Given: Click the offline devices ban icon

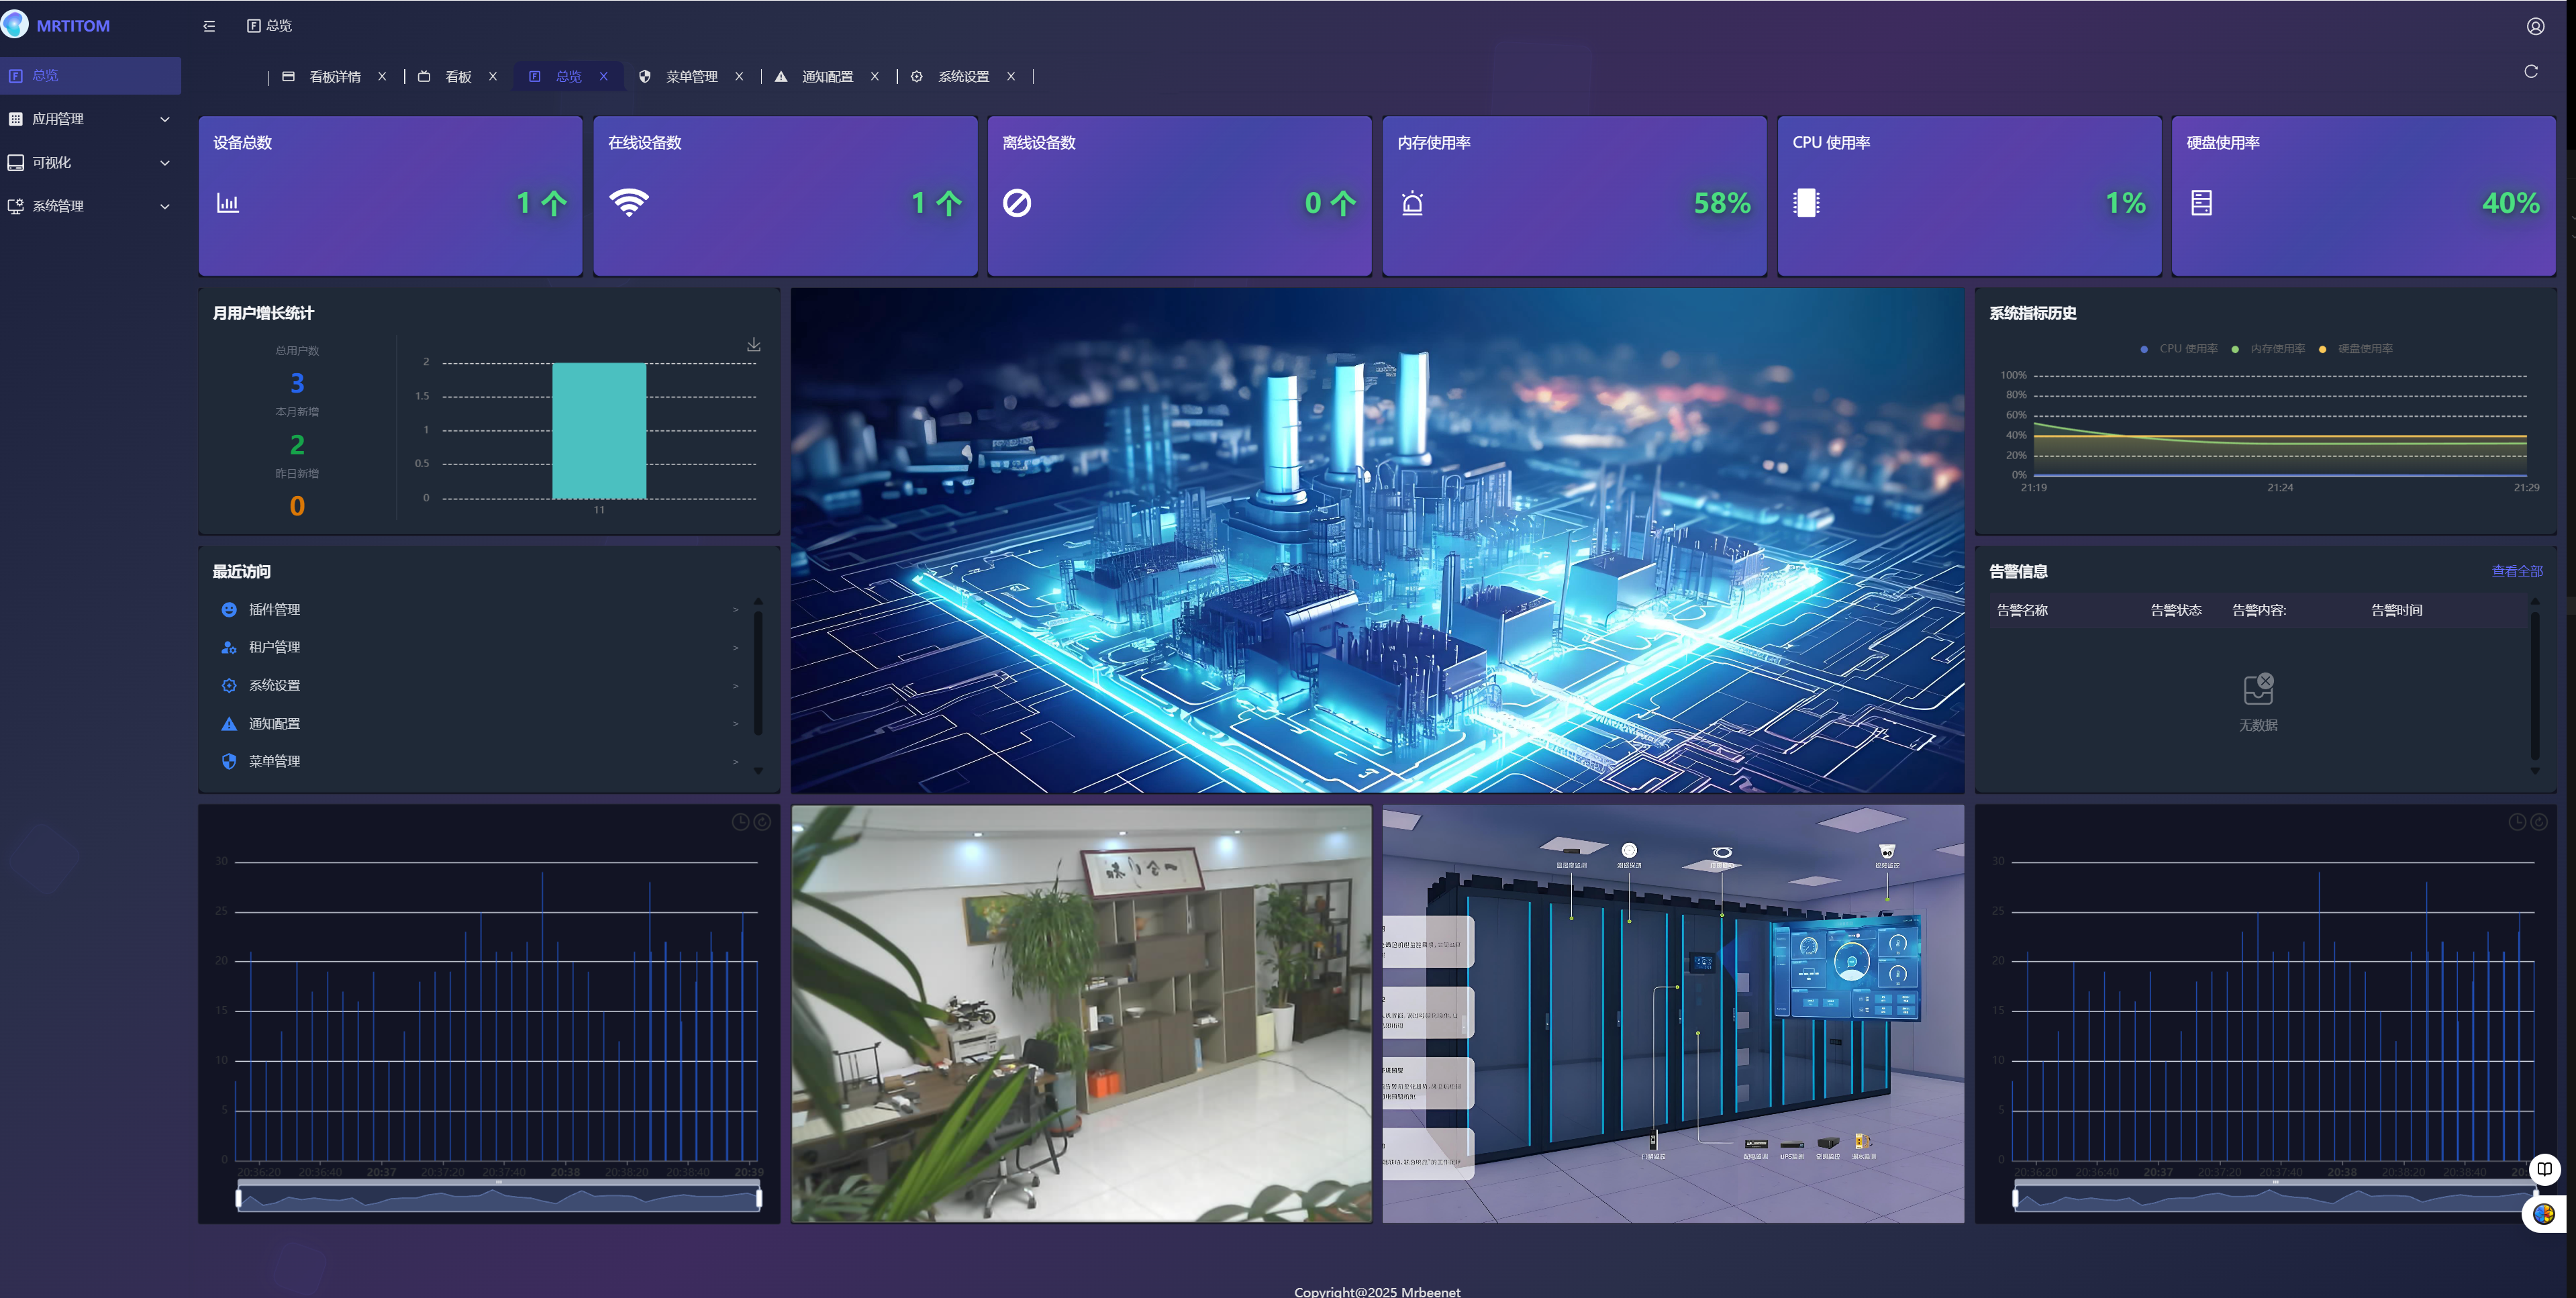Looking at the screenshot, I should click(1017, 203).
